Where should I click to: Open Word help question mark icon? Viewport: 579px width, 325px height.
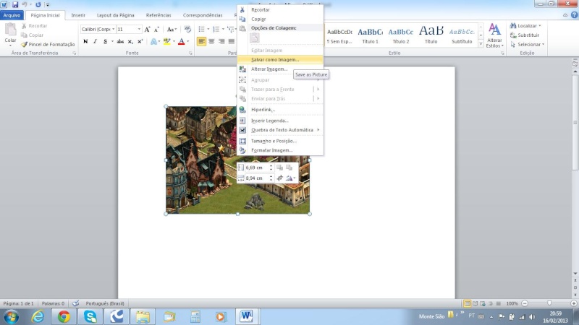click(x=574, y=15)
